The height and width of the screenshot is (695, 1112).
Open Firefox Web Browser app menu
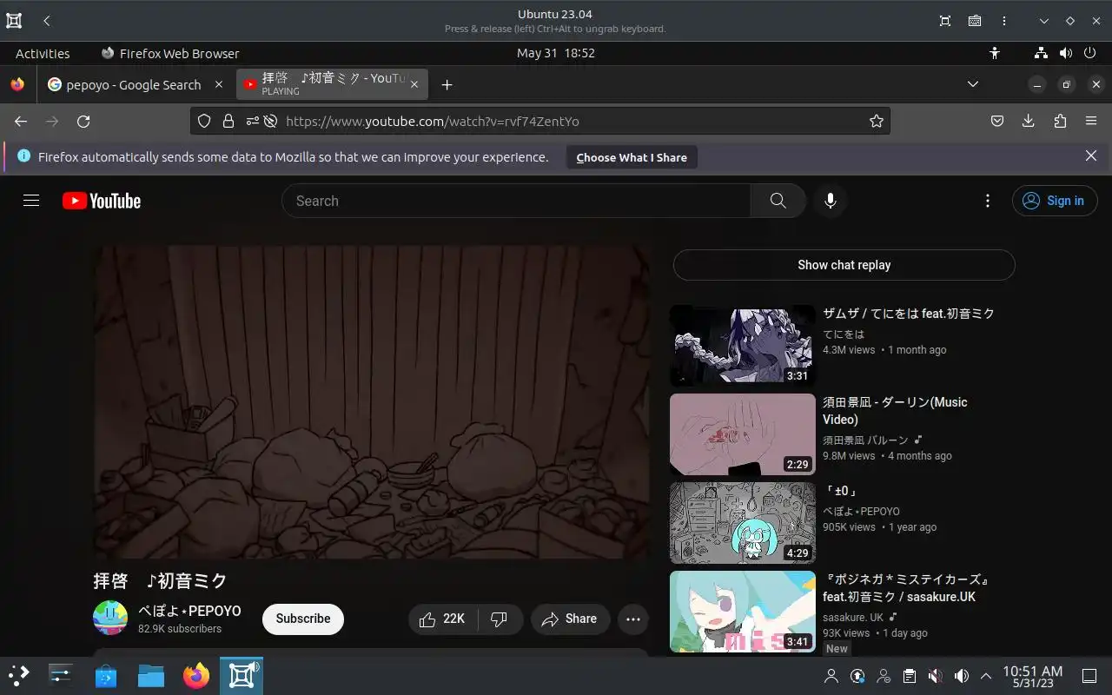point(170,53)
